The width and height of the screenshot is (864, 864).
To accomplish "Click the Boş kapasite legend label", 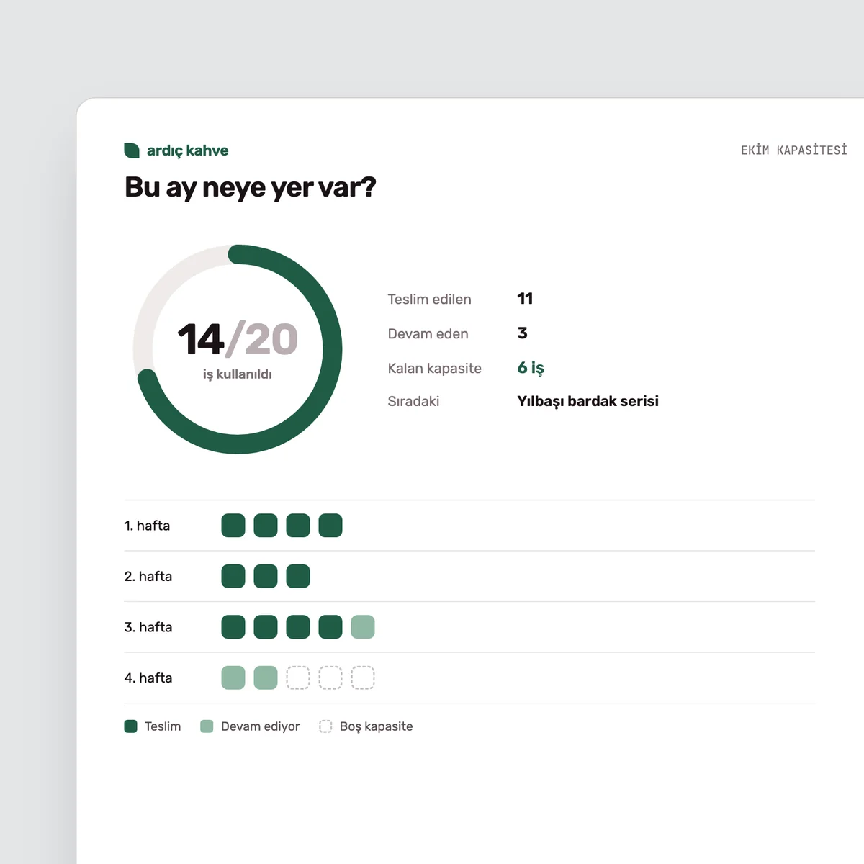I will point(376,726).
